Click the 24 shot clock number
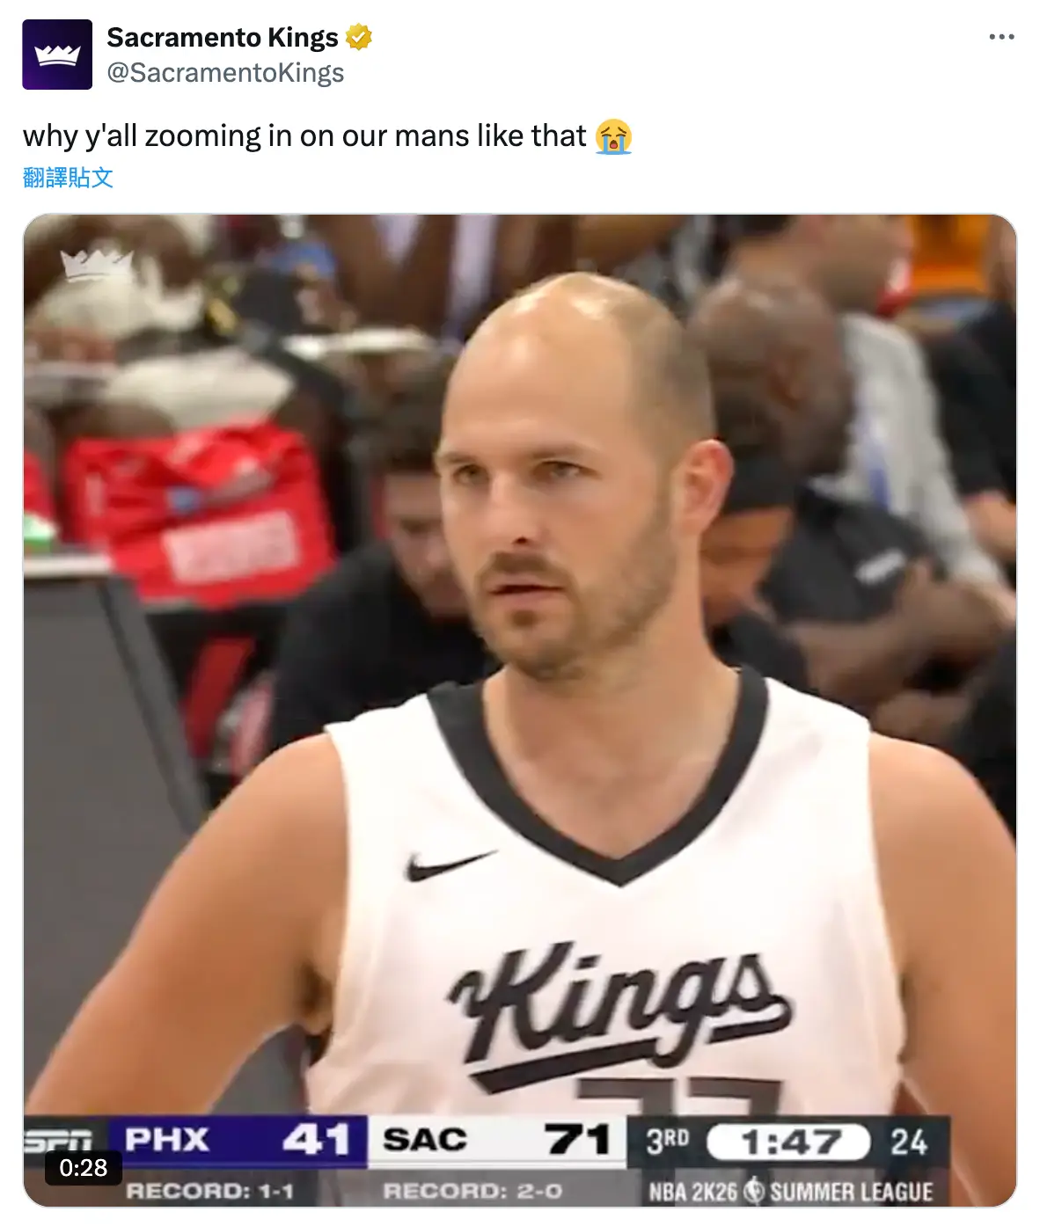Viewport: 1040px width, 1226px height. coord(908,1142)
